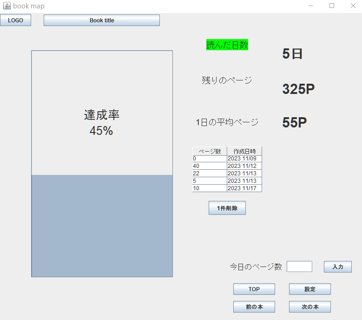
Task: Submit pages with the 入力 button
Action: [x=337, y=267]
